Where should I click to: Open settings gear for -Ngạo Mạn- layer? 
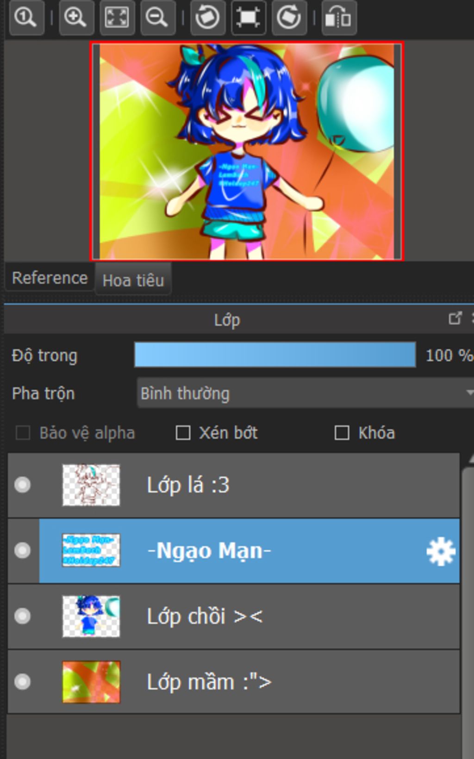coord(440,551)
